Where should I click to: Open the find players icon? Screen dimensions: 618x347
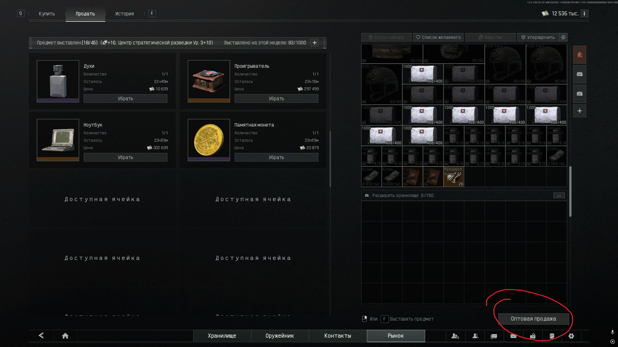point(455,336)
